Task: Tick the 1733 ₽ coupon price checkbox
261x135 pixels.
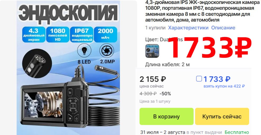Action: (199, 79)
